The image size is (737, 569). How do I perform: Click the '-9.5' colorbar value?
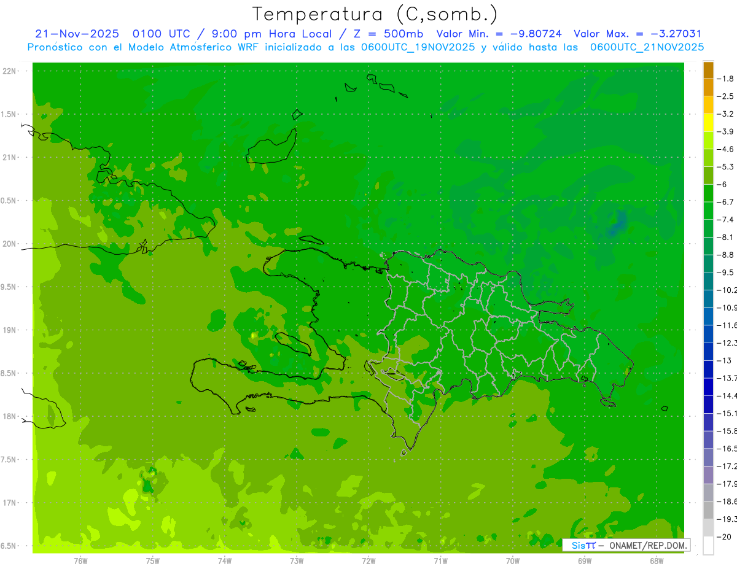coord(727,273)
